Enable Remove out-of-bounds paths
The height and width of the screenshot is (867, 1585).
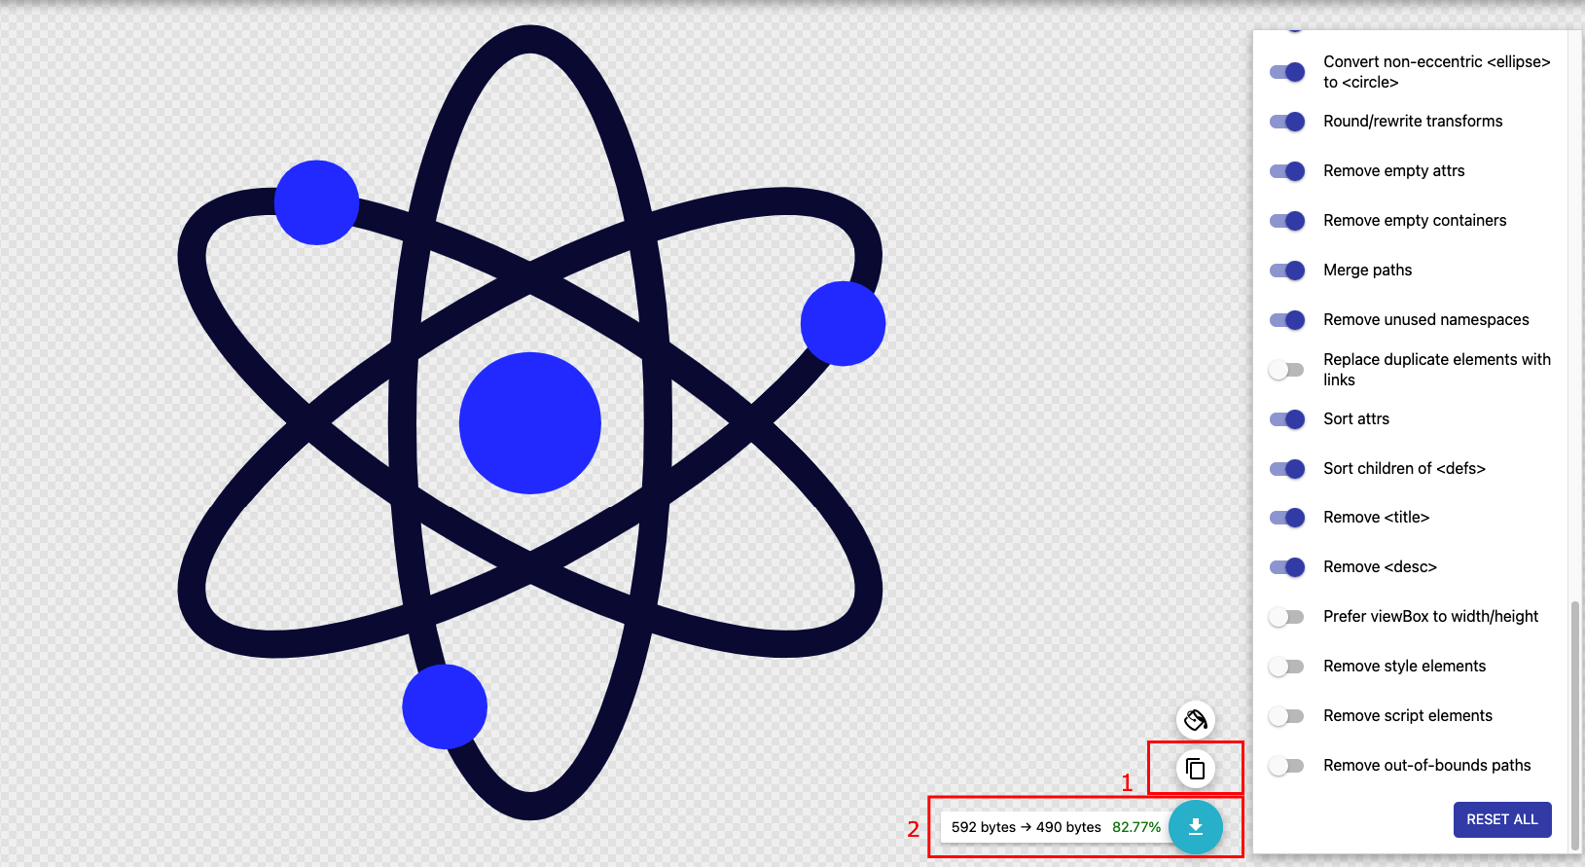tap(1287, 766)
